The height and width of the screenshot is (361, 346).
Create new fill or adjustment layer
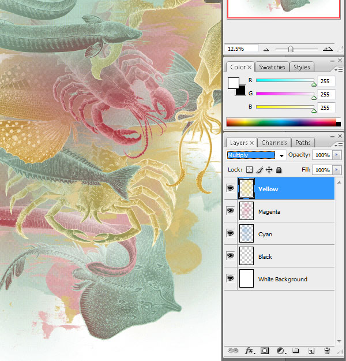(281, 351)
